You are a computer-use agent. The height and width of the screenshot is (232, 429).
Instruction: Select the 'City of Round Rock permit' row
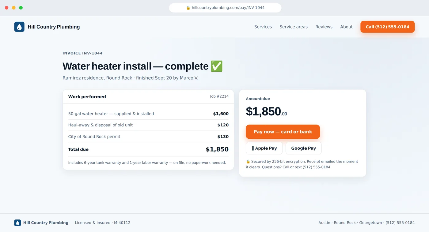coord(148,137)
